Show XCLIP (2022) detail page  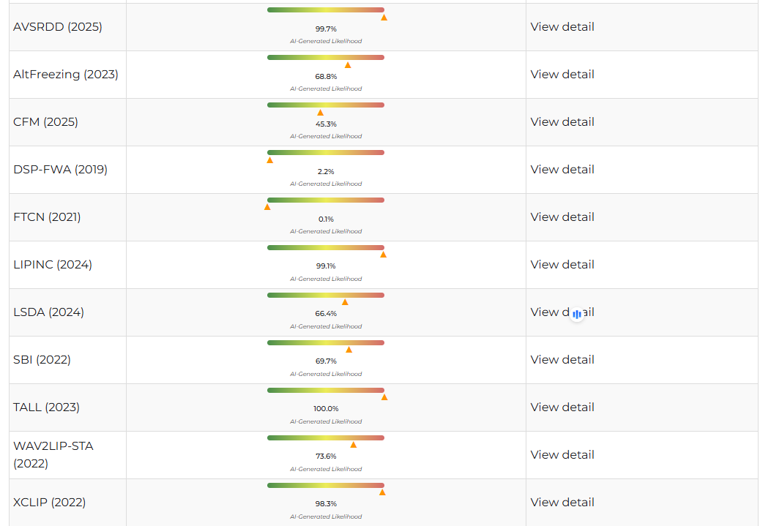tap(562, 503)
